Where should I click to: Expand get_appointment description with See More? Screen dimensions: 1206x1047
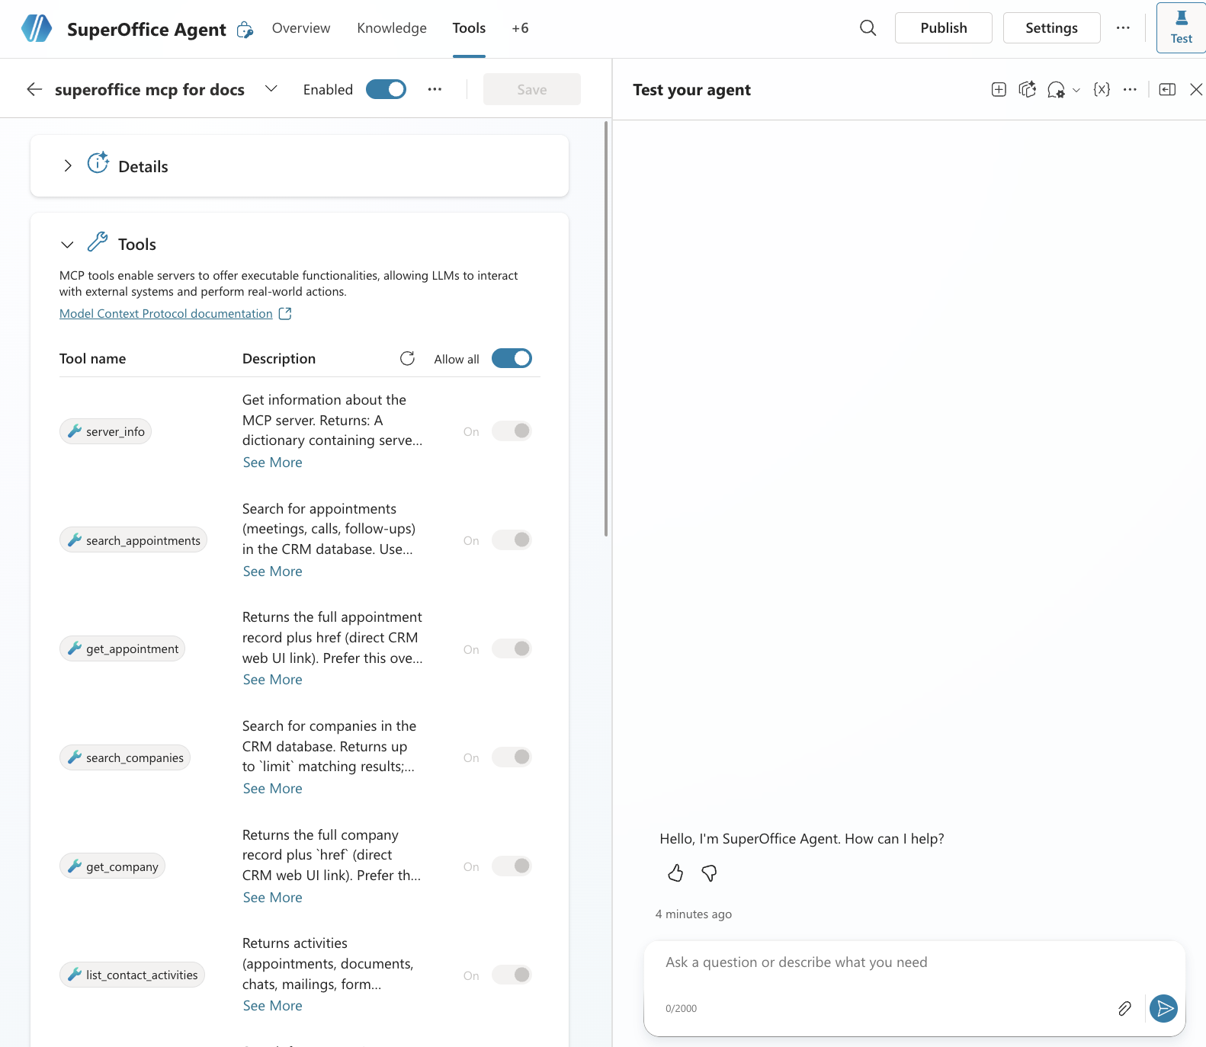click(272, 680)
